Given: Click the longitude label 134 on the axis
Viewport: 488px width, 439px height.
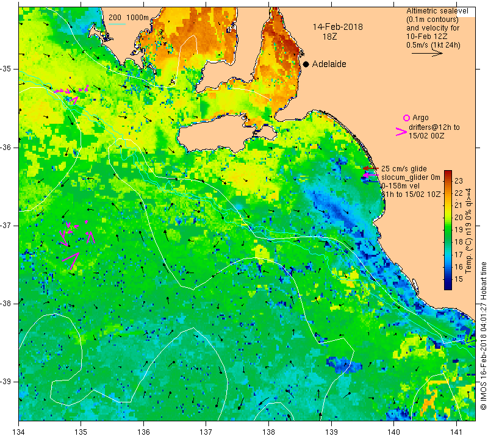Looking at the screenshot, I should [19, 432].
